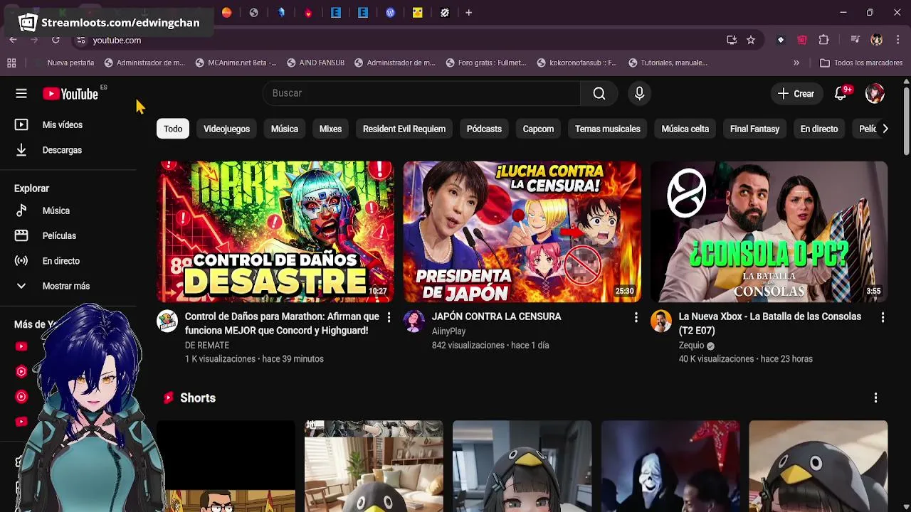911x512 pixels.
Task: Open Control de Daños Marathon thumbnail
Action: tap(275, 232)
